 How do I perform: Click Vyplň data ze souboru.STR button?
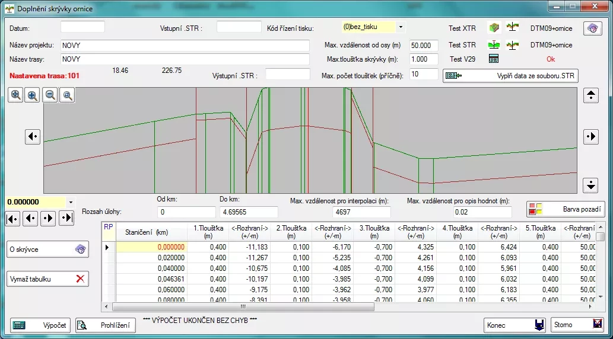(x=510, y=76)
